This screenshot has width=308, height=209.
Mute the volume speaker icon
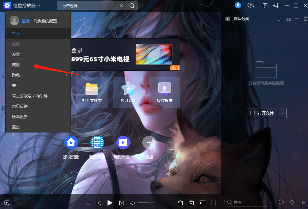tap(132, 203)
